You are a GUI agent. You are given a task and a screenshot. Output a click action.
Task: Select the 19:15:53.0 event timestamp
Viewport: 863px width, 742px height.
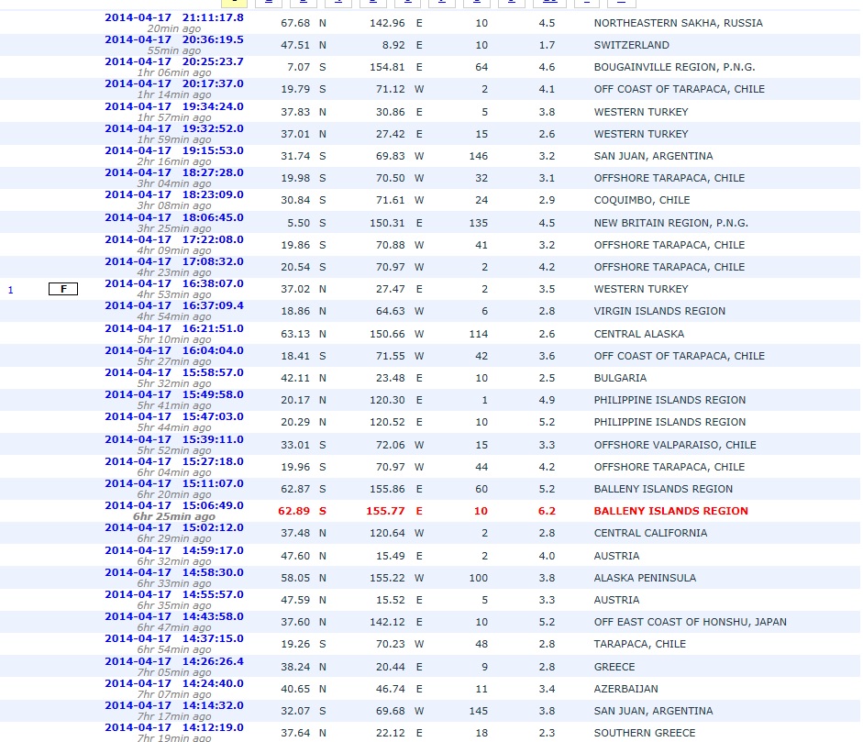pyautogui.click(x=174, y=150)
